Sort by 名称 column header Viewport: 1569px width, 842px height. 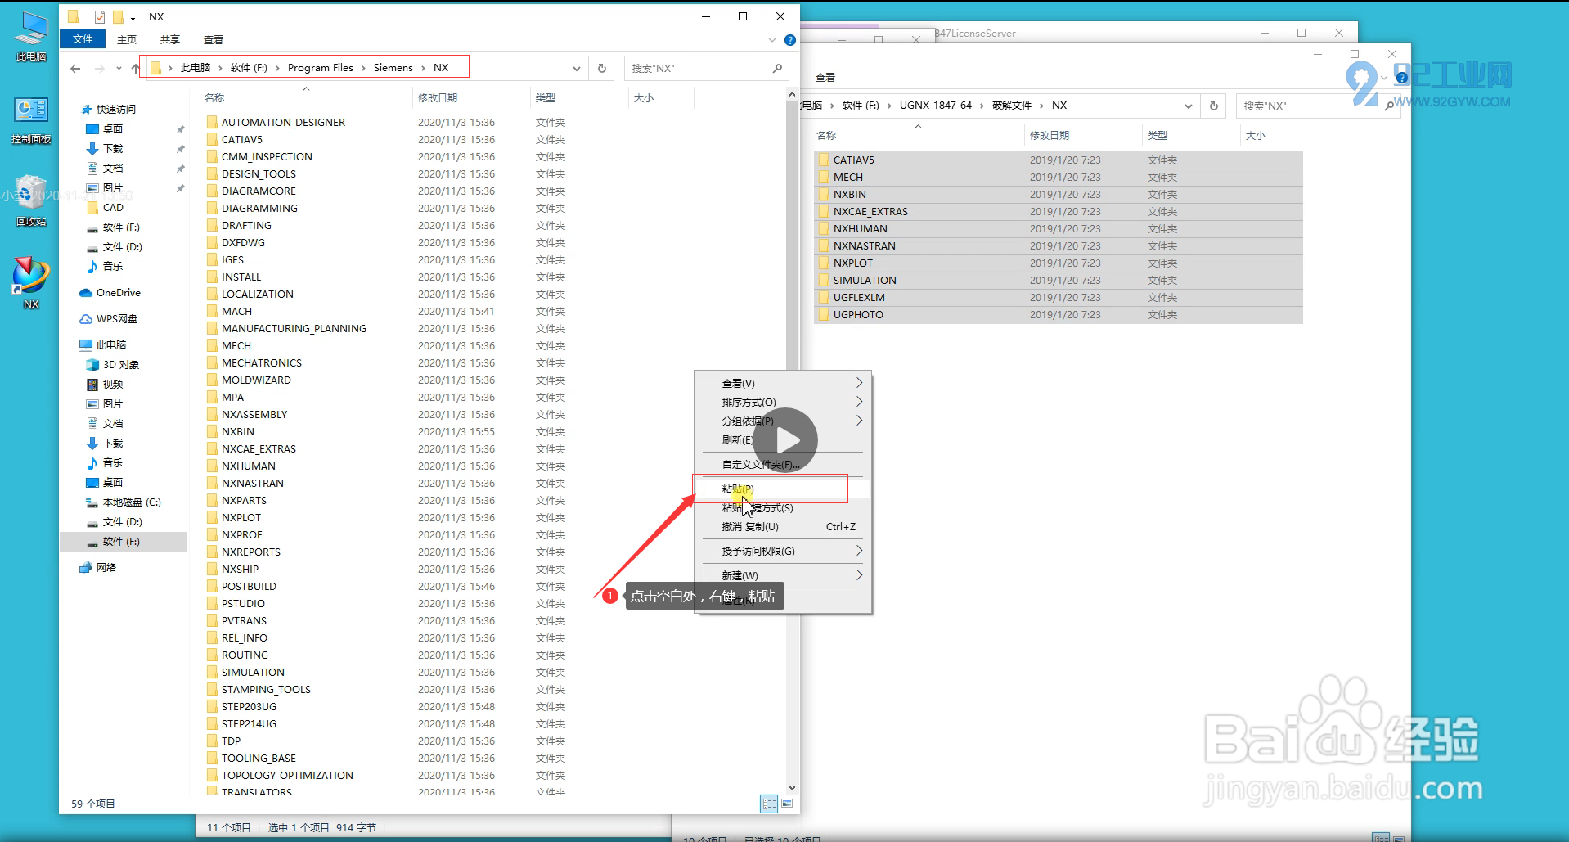214,97
